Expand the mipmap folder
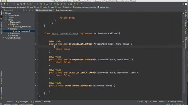Screen dimensions: 188x105 click(9, 34)
